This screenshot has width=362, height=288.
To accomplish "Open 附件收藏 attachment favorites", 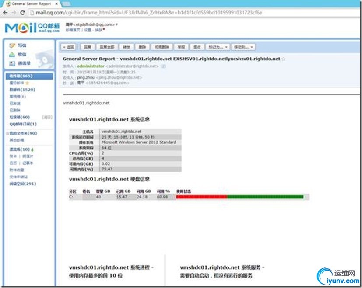I will [x=17, y=170].
